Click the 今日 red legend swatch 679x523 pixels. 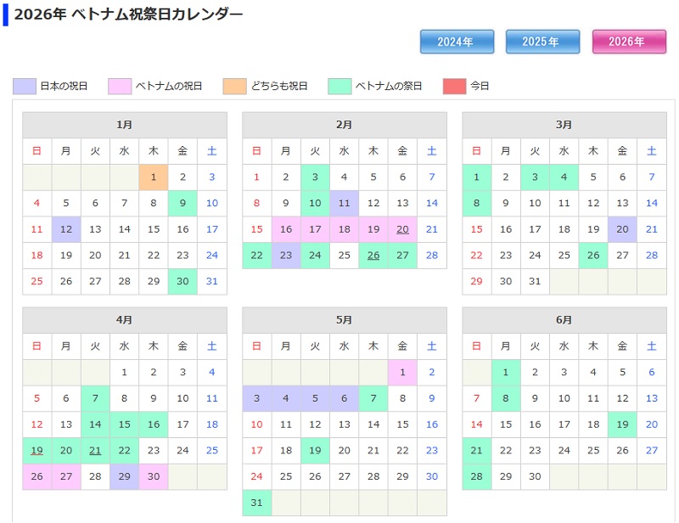(x=454, y=86)
